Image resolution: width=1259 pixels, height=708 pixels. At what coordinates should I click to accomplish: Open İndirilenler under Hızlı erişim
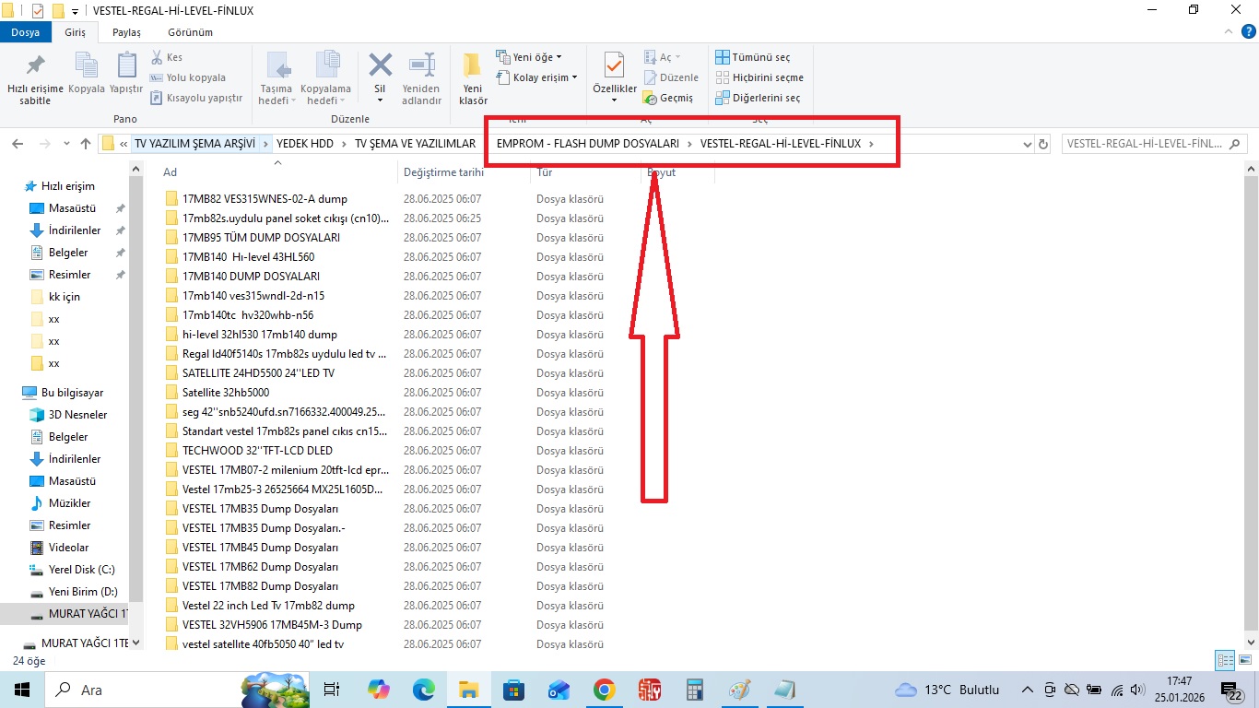tap(75, 230)
